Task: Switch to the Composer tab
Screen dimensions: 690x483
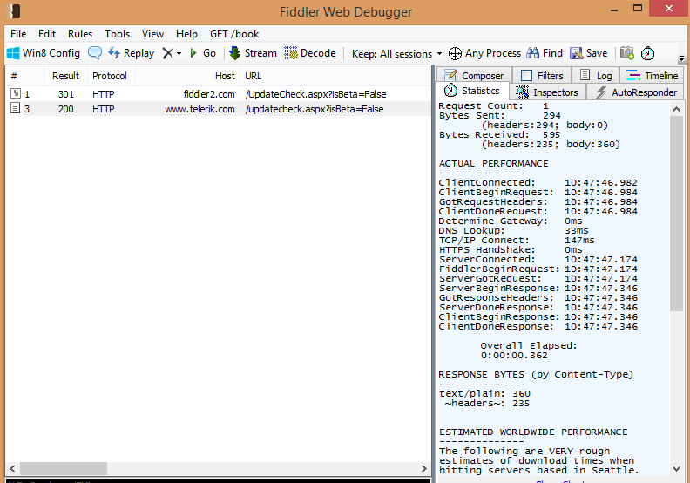Action: 474,75
